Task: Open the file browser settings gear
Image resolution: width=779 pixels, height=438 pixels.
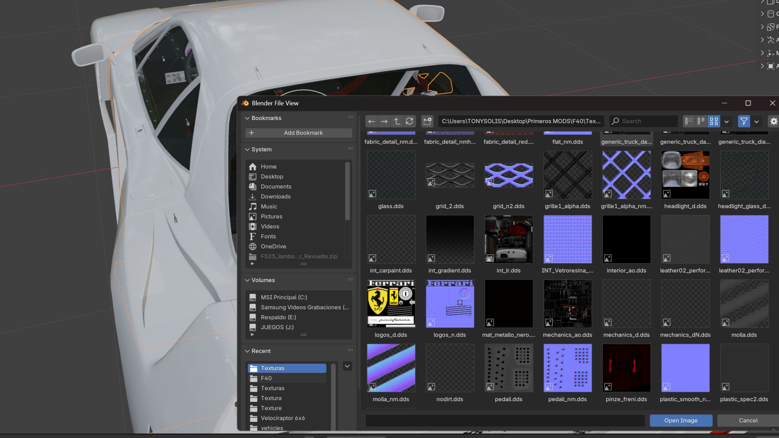Action: click(773, 121)
